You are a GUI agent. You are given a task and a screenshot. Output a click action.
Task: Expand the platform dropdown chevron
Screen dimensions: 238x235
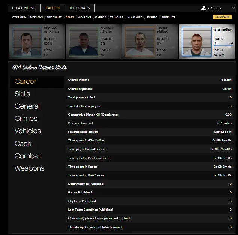pos(233,8)
